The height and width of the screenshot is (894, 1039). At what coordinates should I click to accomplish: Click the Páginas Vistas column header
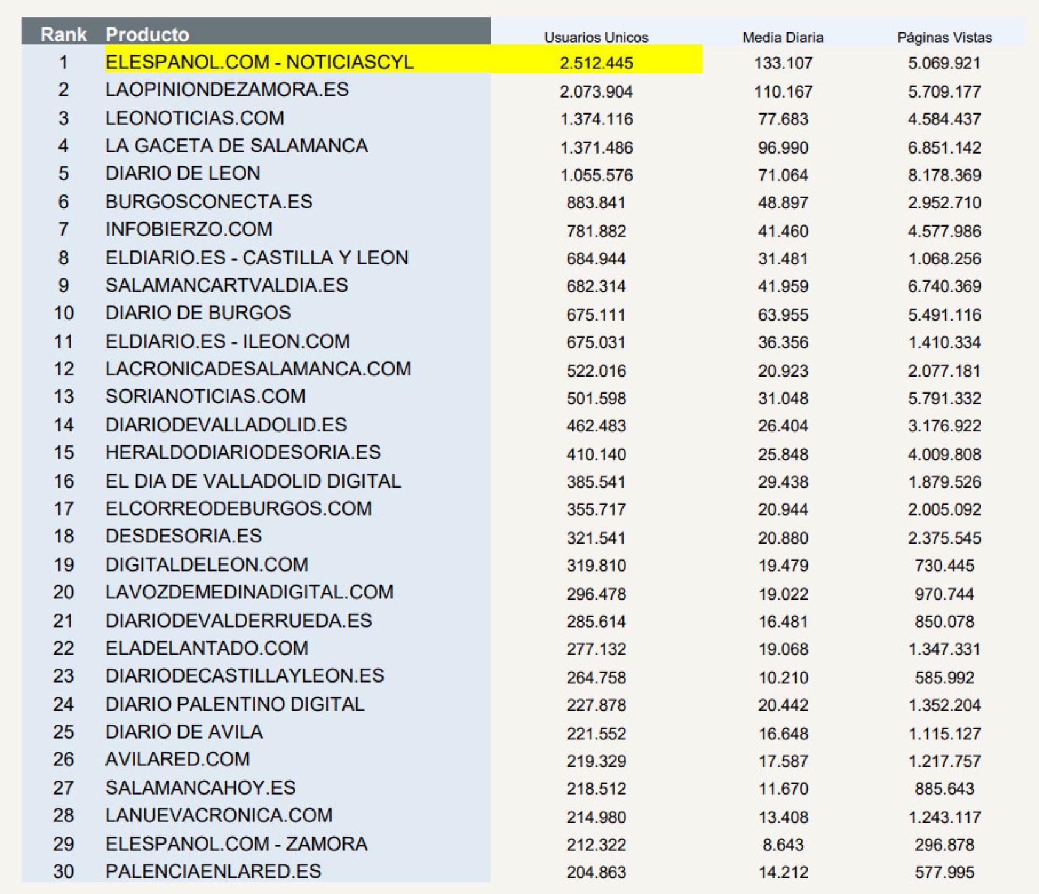[944, 38]
